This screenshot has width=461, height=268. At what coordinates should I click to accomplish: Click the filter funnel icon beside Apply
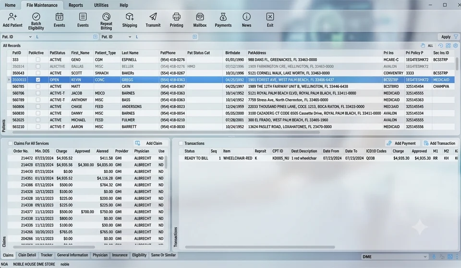point(456,37)
